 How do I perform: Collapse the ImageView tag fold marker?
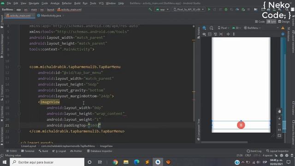(19, 102)
